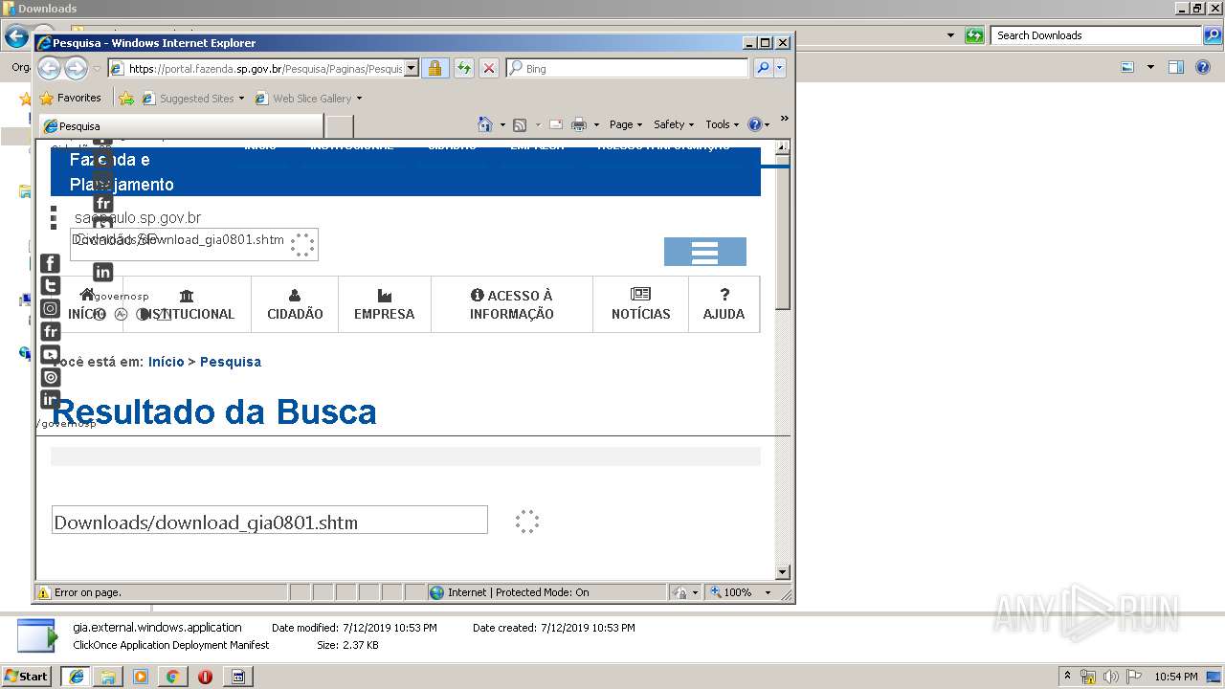
Task: Click the Search Downloads field in Explorer window
Action: coord(1097,35)
